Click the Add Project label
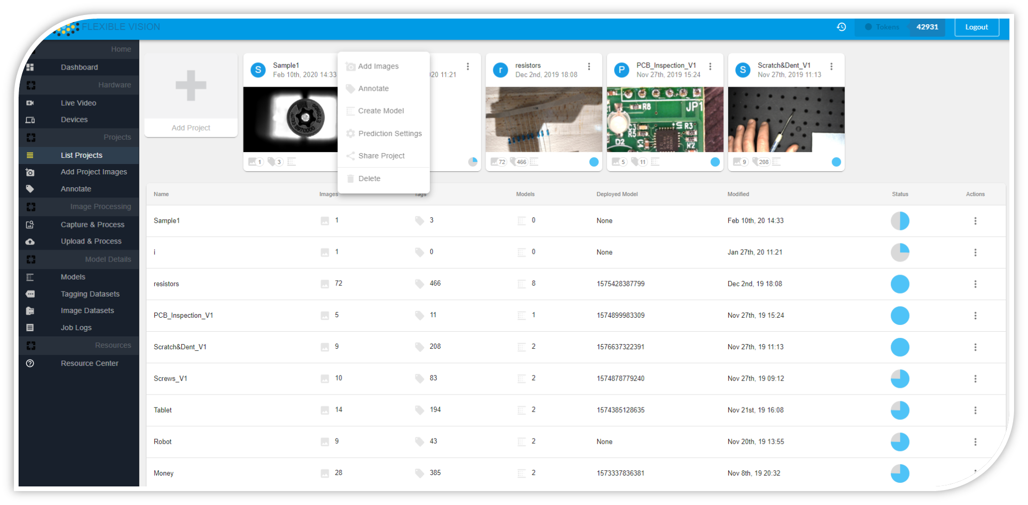The width and height of the screenshot is (1028, 505). click(x=190, y=128)
